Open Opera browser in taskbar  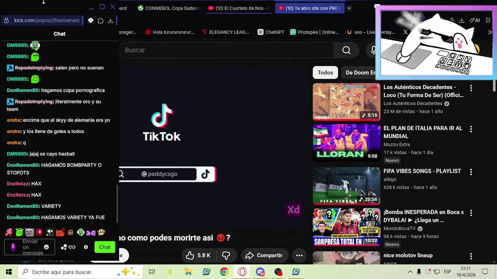pyautogui.click(x=242, y=272)
